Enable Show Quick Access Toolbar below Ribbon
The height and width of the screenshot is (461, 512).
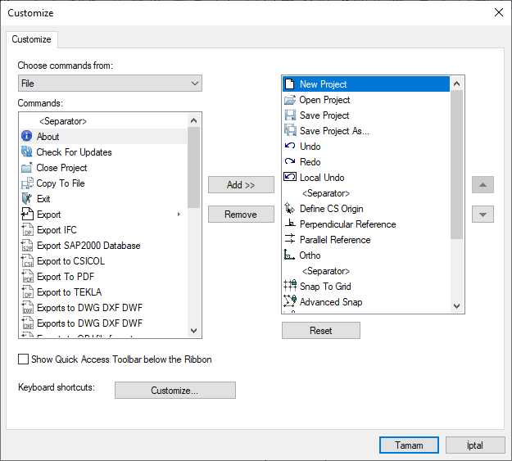(x=24, y=359)
